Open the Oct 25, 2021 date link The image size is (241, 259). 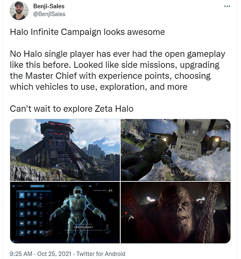pos(54,254)
